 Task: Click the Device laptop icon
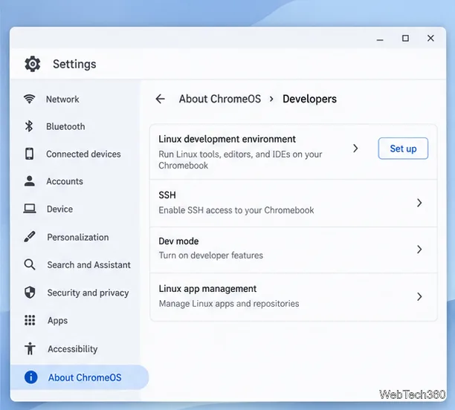30,209
